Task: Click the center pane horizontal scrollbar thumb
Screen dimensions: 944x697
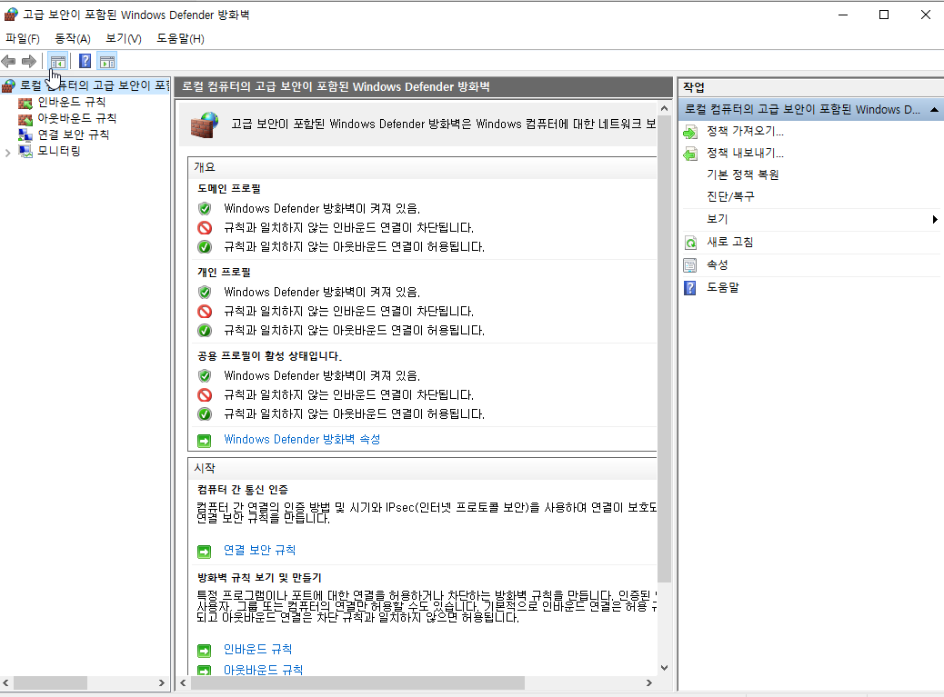Action: point(357,683)
